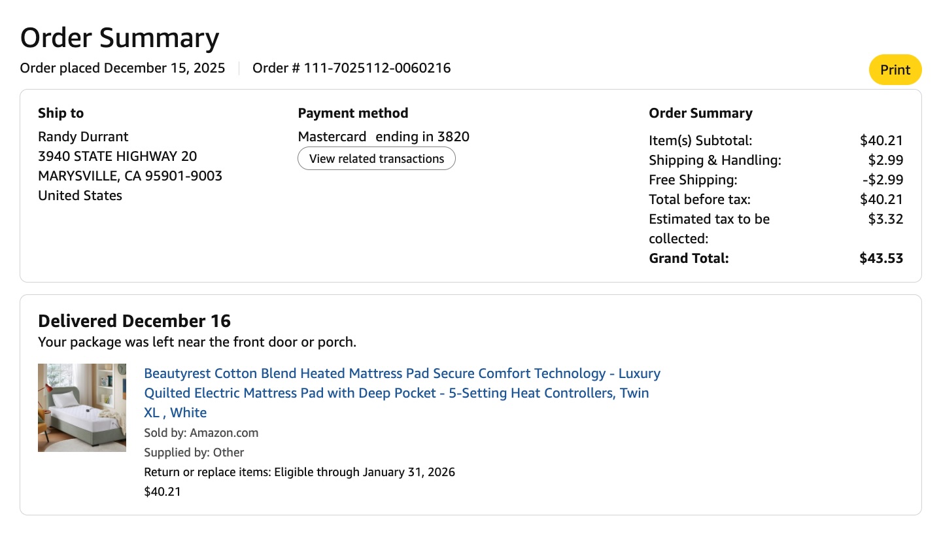Click the mattress pad product thumbnail
The width and height of the screenshot is (941, 535).
[82, 407]
